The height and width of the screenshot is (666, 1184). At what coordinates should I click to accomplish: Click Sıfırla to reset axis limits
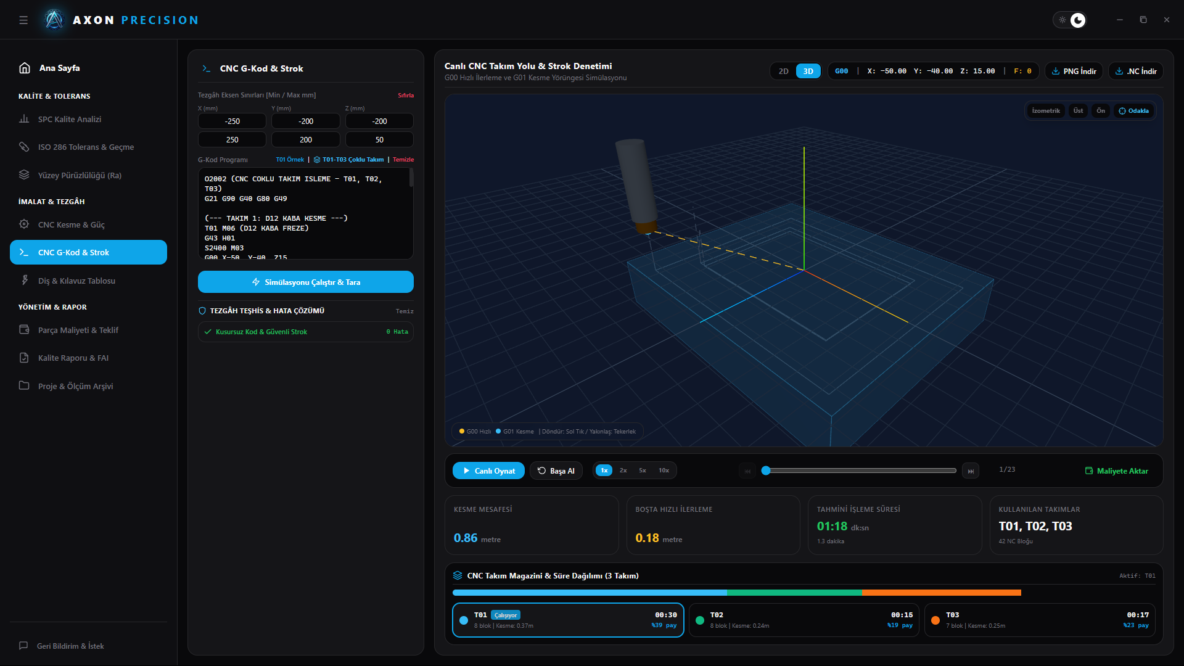click(406, 96)
